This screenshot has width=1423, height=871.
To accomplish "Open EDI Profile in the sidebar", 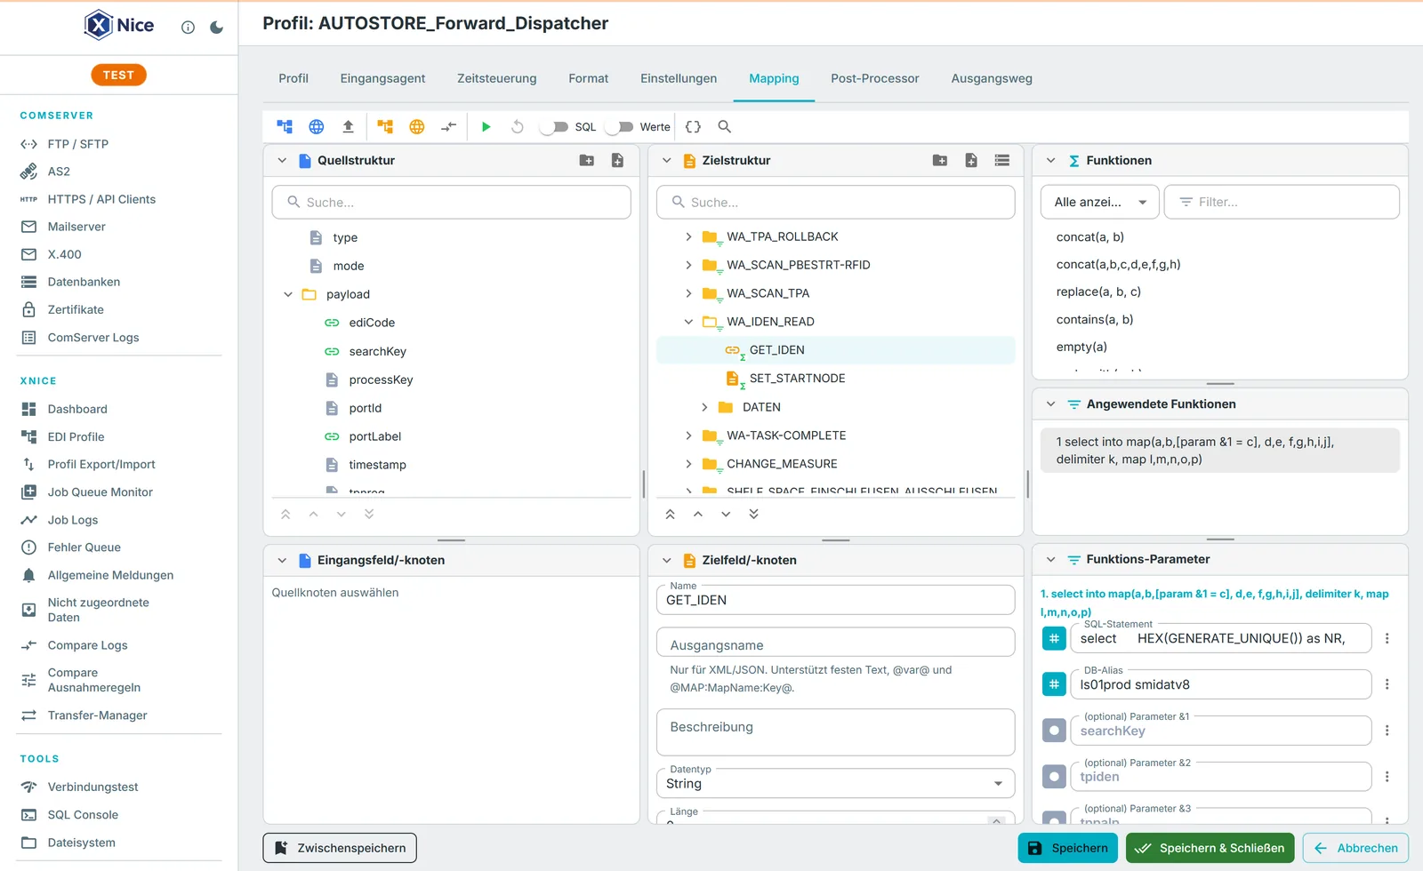I will point(76,436).
